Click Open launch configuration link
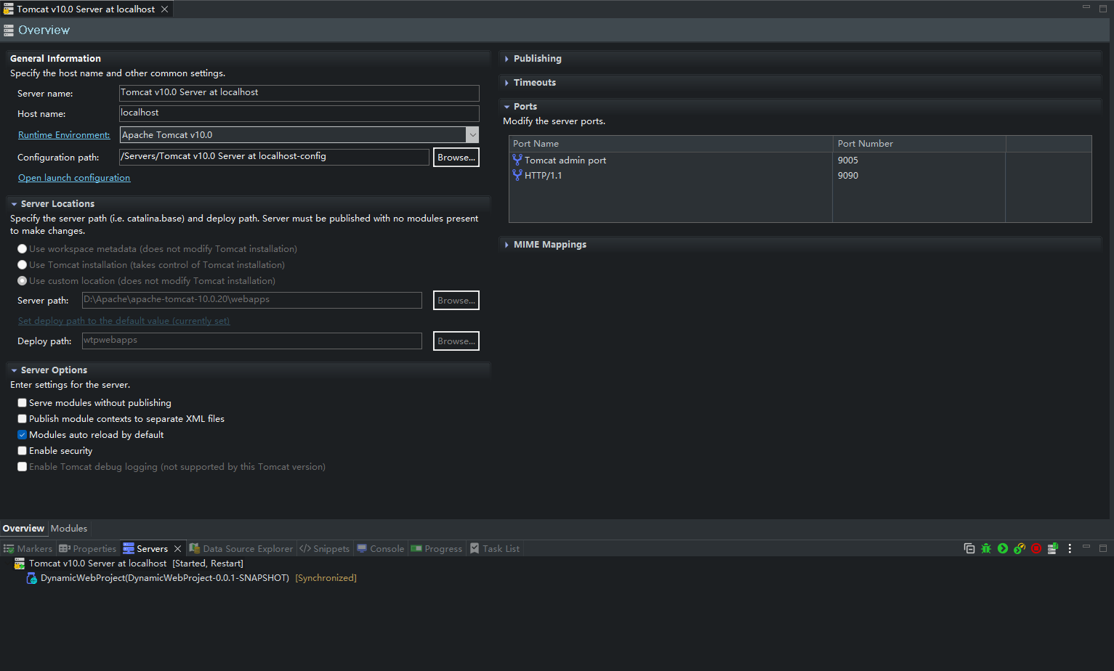This screenshot has width=1114, height=671. pos(74,178)
